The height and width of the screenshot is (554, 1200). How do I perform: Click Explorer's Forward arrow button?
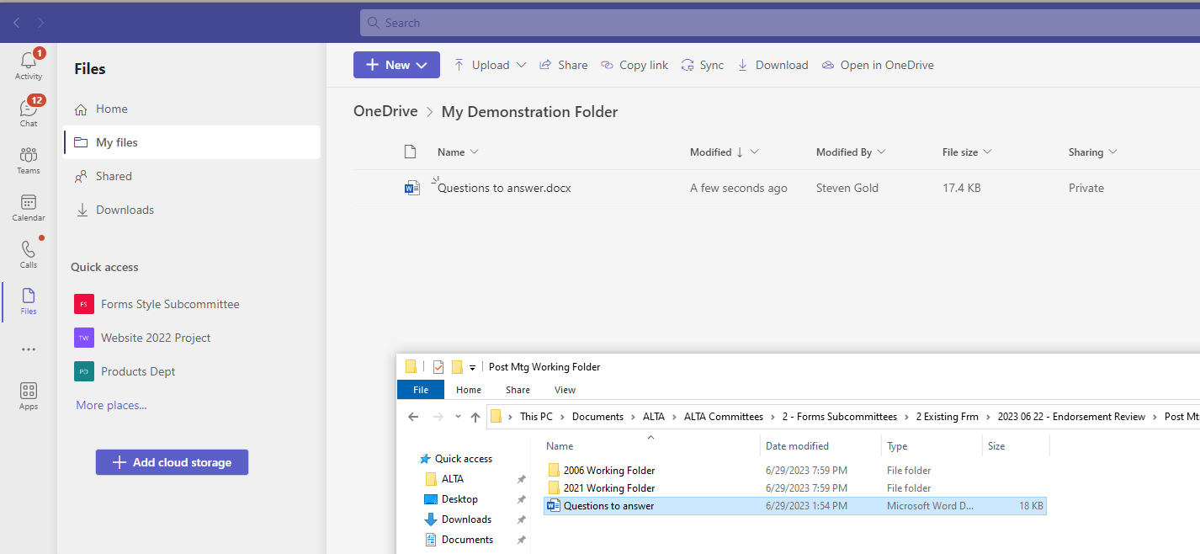438,417
